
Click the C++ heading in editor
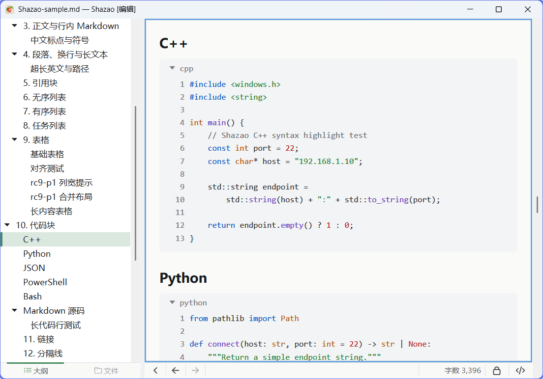[x=173, y=44]
